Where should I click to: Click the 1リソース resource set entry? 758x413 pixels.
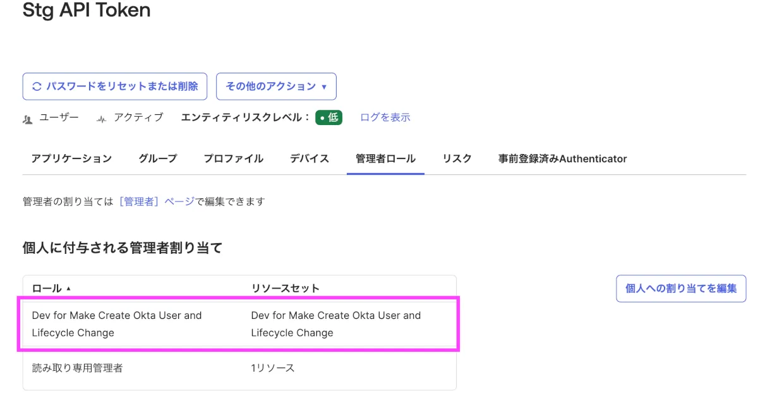[272, 368]
